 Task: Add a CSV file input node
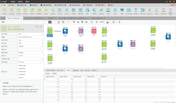click(4, 11)
